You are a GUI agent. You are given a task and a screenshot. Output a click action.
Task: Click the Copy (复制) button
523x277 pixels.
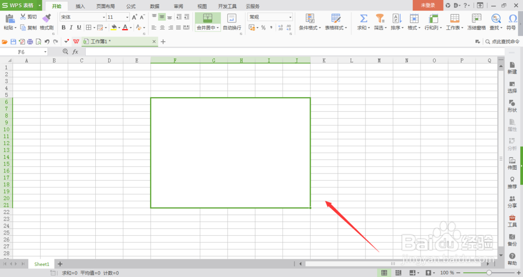29,28
